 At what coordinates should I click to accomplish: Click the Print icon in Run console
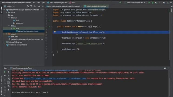9,86
